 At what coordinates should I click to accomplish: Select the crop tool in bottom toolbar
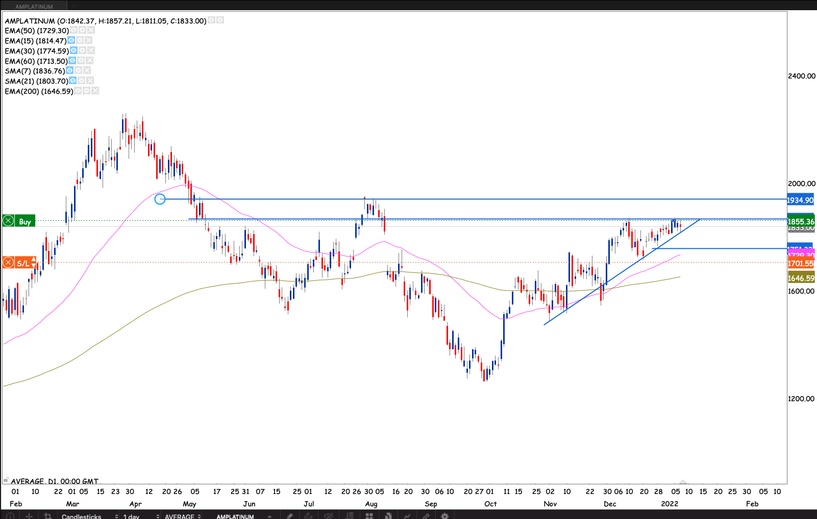point(48,515)
